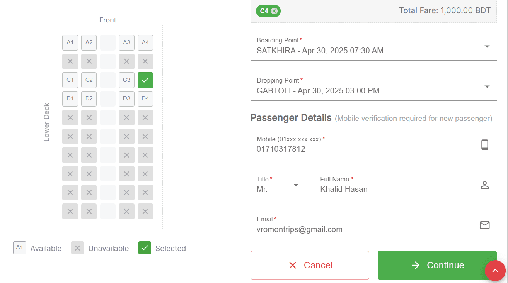Select seat D3 on the seat map
This screenshot has width=508, height=283.
126,99
